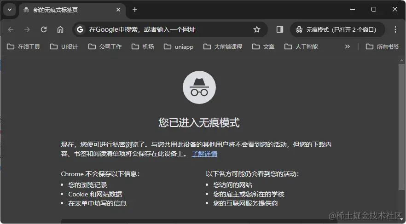Open the home page icon
This screenshot has width=406, height=224.
[x=60, y=29]
